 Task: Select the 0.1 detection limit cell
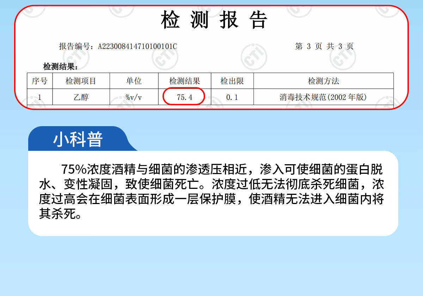(x=232, y=97)
